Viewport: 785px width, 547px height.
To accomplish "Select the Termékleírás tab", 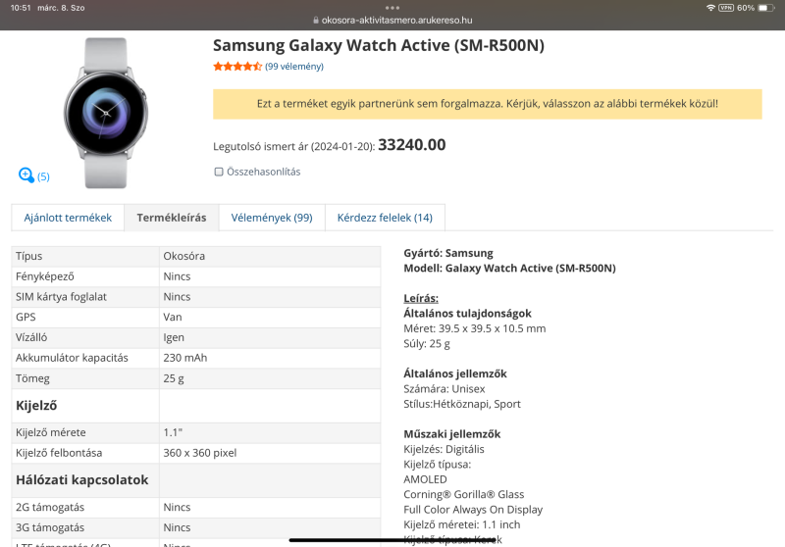I will click(172, 218).
